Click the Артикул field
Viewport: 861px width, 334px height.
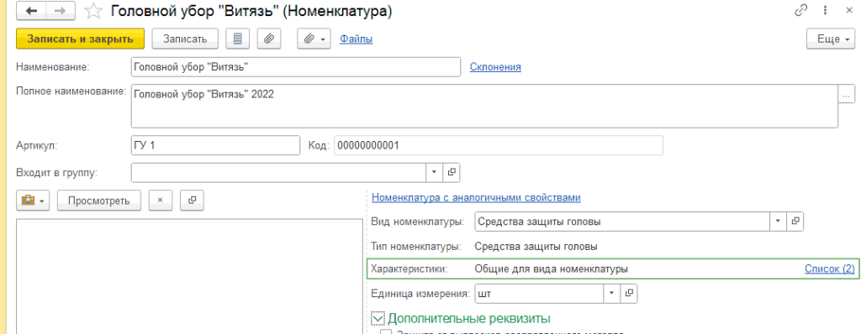click(x=216, y=145)
